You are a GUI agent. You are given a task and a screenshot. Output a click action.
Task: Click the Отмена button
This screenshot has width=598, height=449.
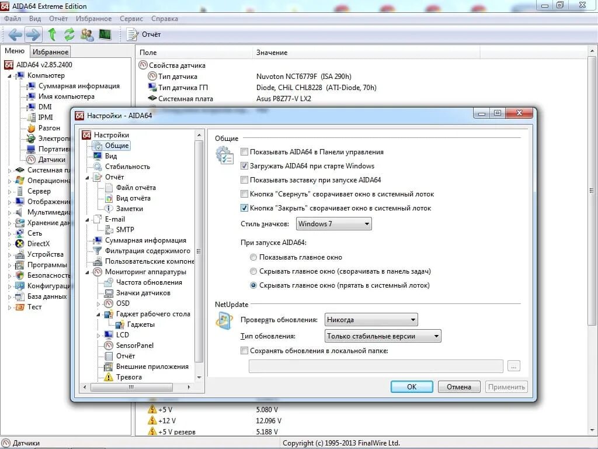(x=459, y=387)
